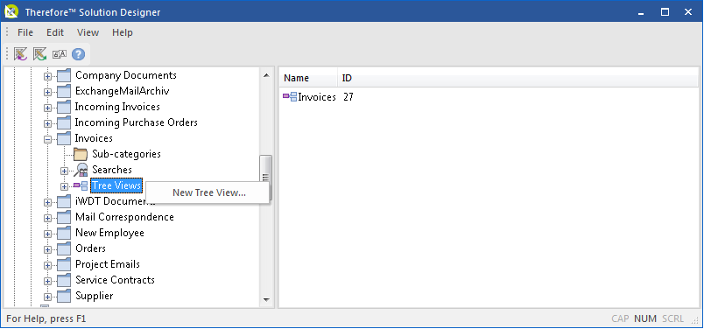Screen dimensions: 704x329
Task: Expand the Service Contracts node
Action: [x=47, y=281]
